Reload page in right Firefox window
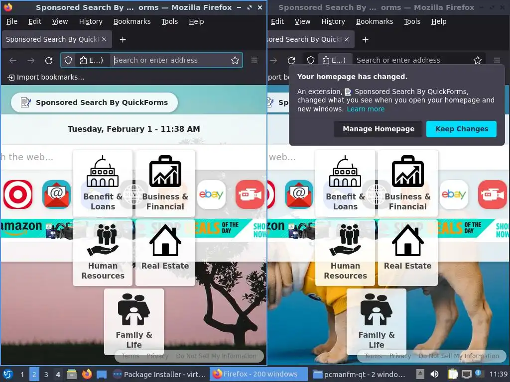510x382 pixels. (291, 60)
